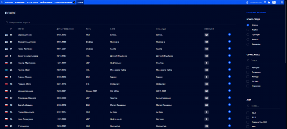Switch to 'Сравнение игроков' tab

pyautogui.click(x=63, y=3)
